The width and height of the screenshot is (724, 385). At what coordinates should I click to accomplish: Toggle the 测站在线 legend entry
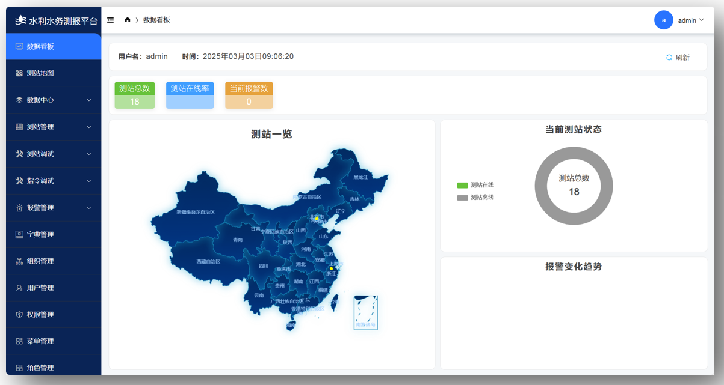[x=475, y=185]
